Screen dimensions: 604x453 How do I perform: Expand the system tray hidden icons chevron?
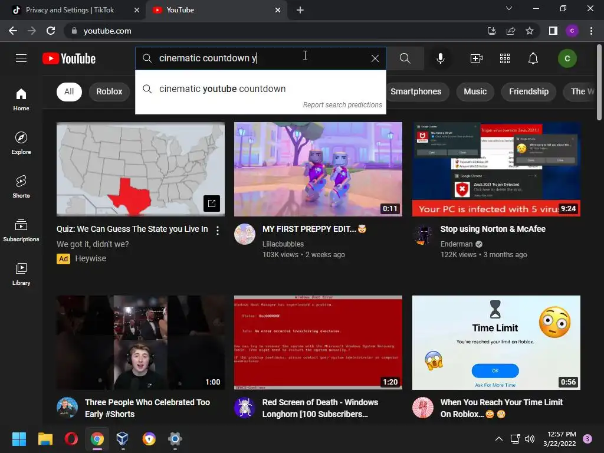499,439
